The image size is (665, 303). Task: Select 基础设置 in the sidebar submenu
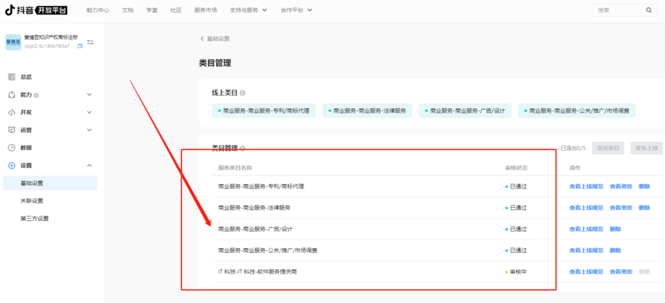tap(50, 183)
